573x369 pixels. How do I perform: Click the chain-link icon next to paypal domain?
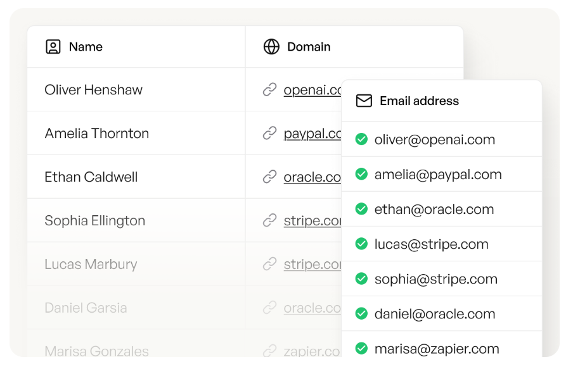pos(270,134)
